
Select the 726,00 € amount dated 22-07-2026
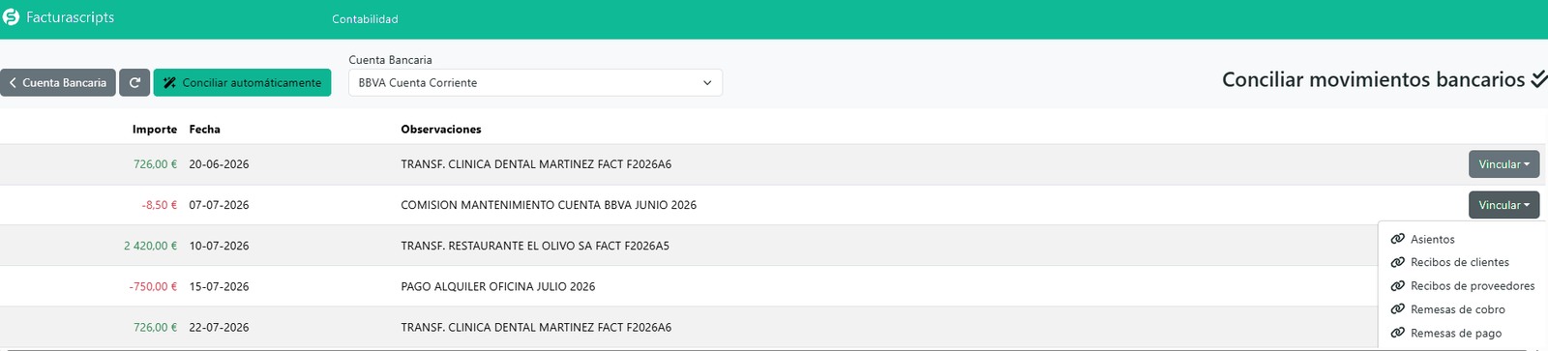[x=155, y=327]
